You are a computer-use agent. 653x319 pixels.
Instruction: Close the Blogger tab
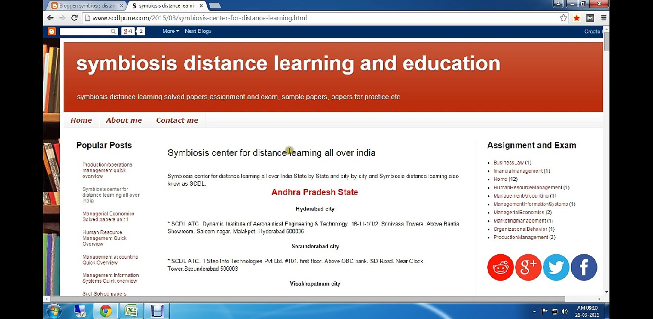click(x=121, y=6)
